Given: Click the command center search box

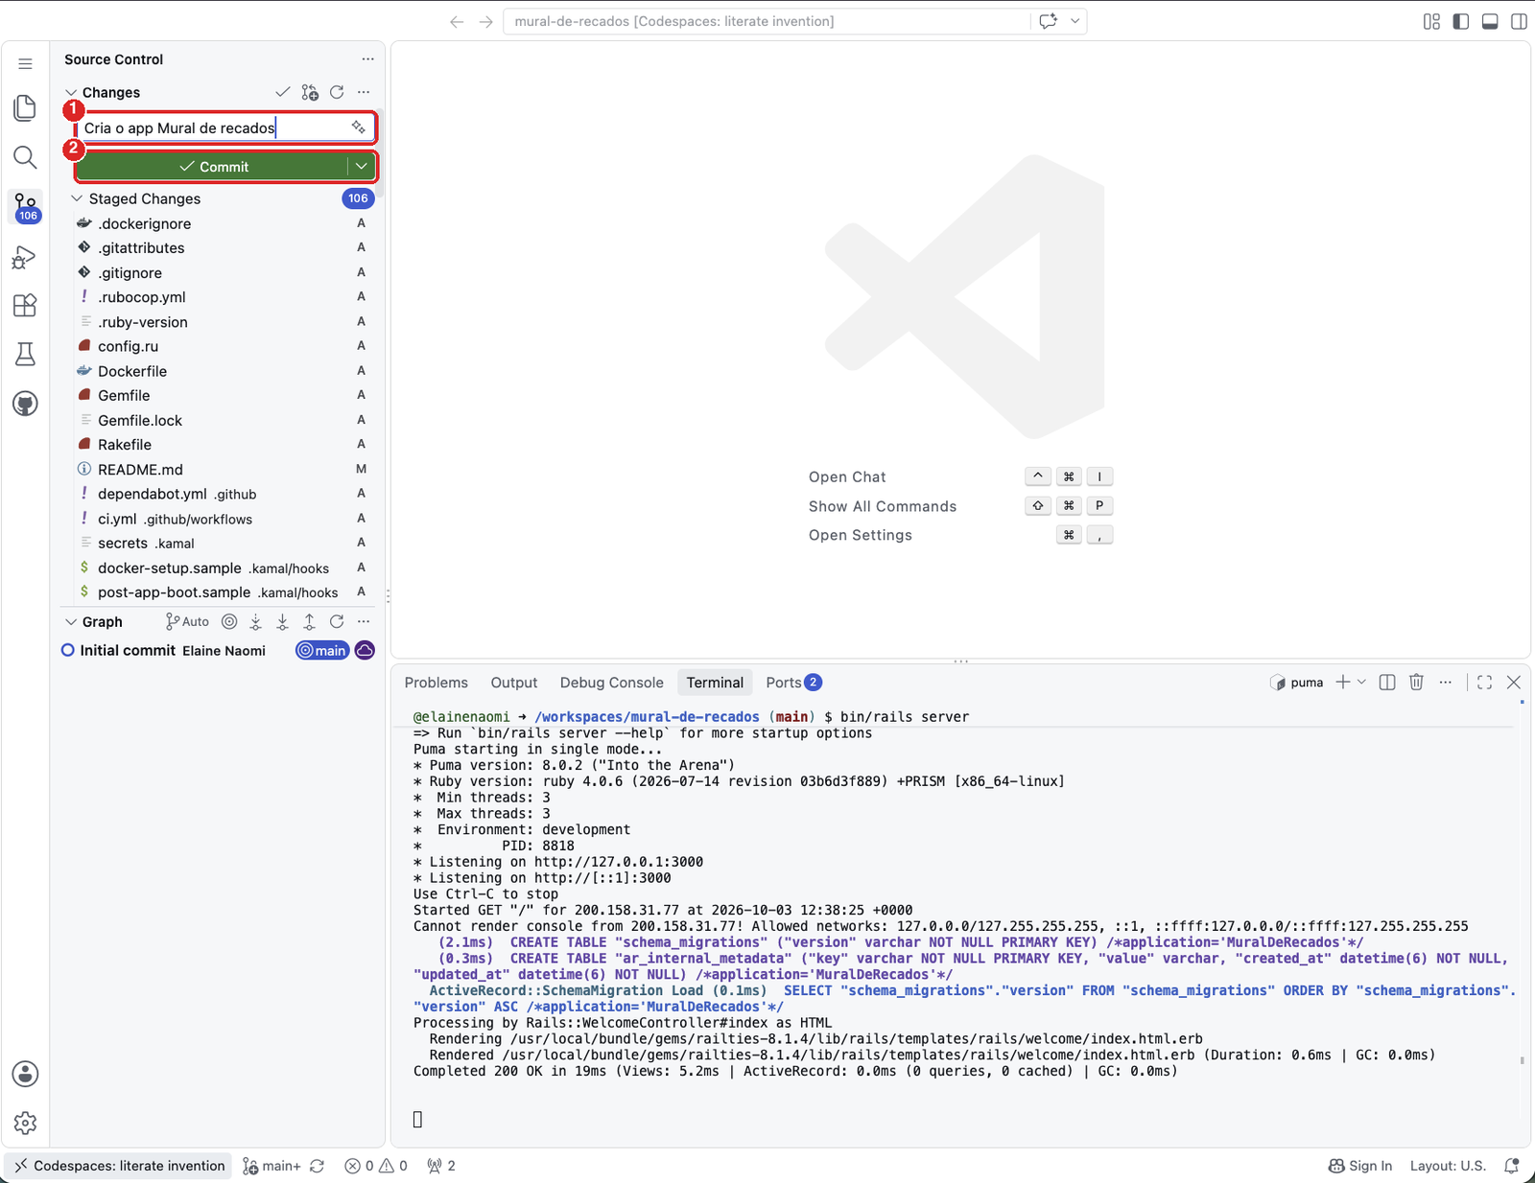Looking at the screenshot, I should tap(766, 21).
